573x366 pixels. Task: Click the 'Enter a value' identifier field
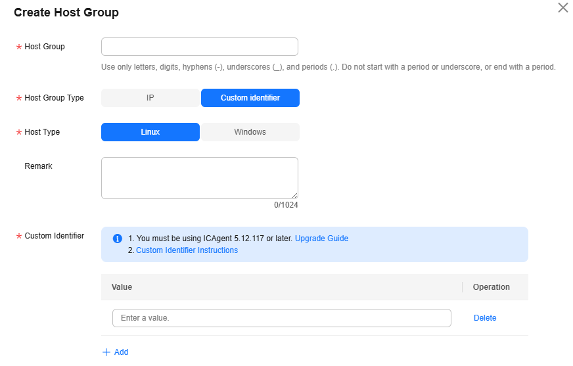[282, 318]
